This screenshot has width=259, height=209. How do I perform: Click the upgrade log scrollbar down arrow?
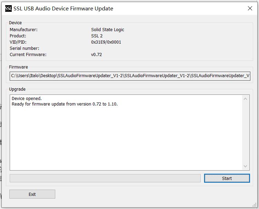pos(246,166)
